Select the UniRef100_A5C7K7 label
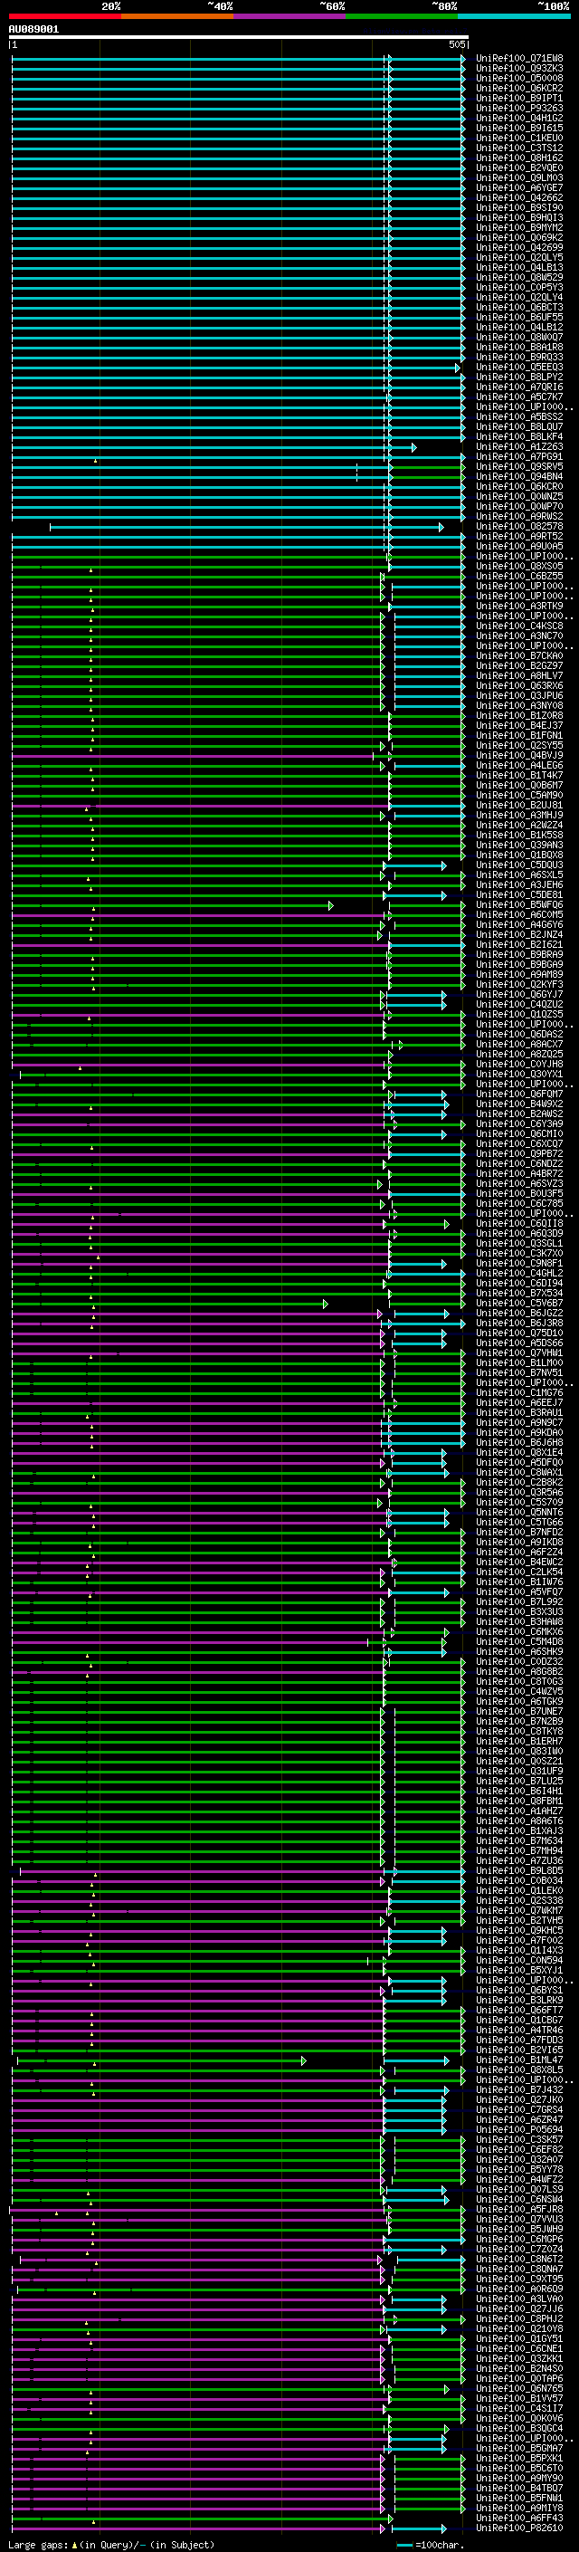This screenshot has width=579, height=2552. [x=519, y=397]
